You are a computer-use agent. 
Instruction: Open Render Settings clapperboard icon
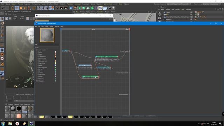[66, 8]
